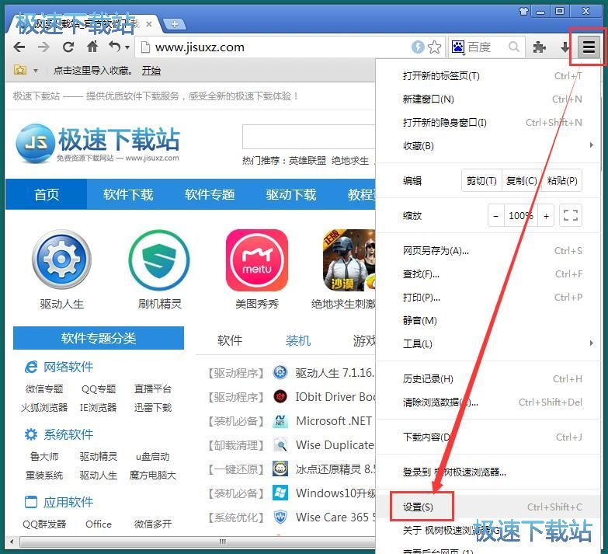Go to the home page icon
Viewport: 608px width, 554px height.
92,47
